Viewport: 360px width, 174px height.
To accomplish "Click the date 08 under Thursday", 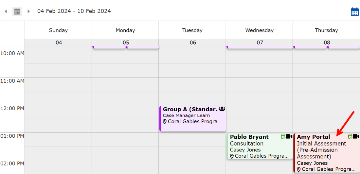I will click(327, 43).
